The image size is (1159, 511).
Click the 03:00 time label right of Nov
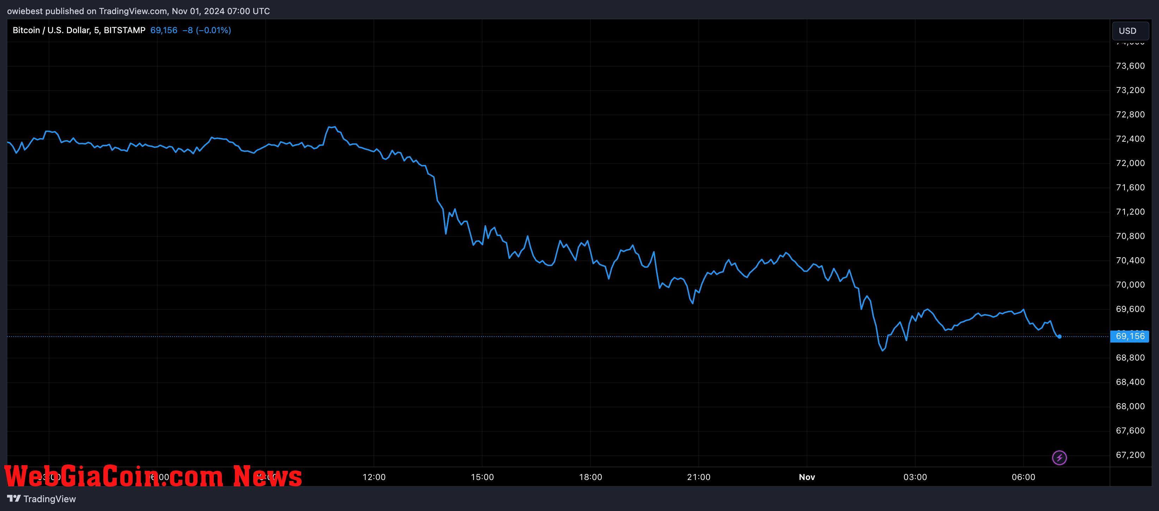point(915,477)
